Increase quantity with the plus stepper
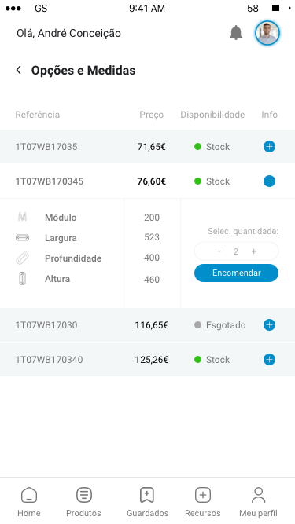The image size is (295, 524). coord(254,251)
